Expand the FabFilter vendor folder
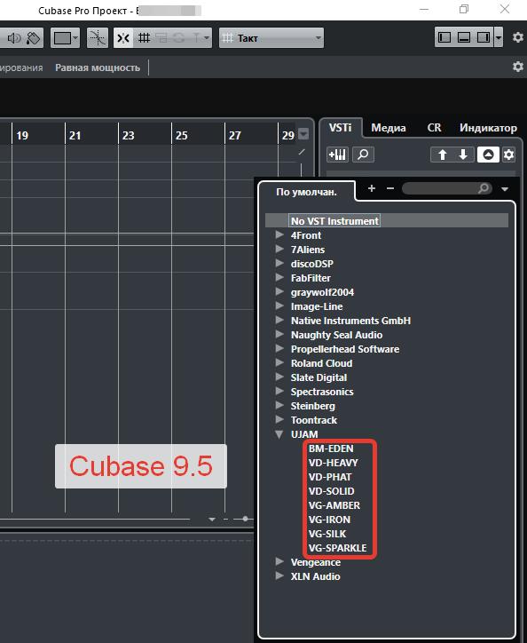The width and height of the screenshot is (527, 643). coord(279,277)
